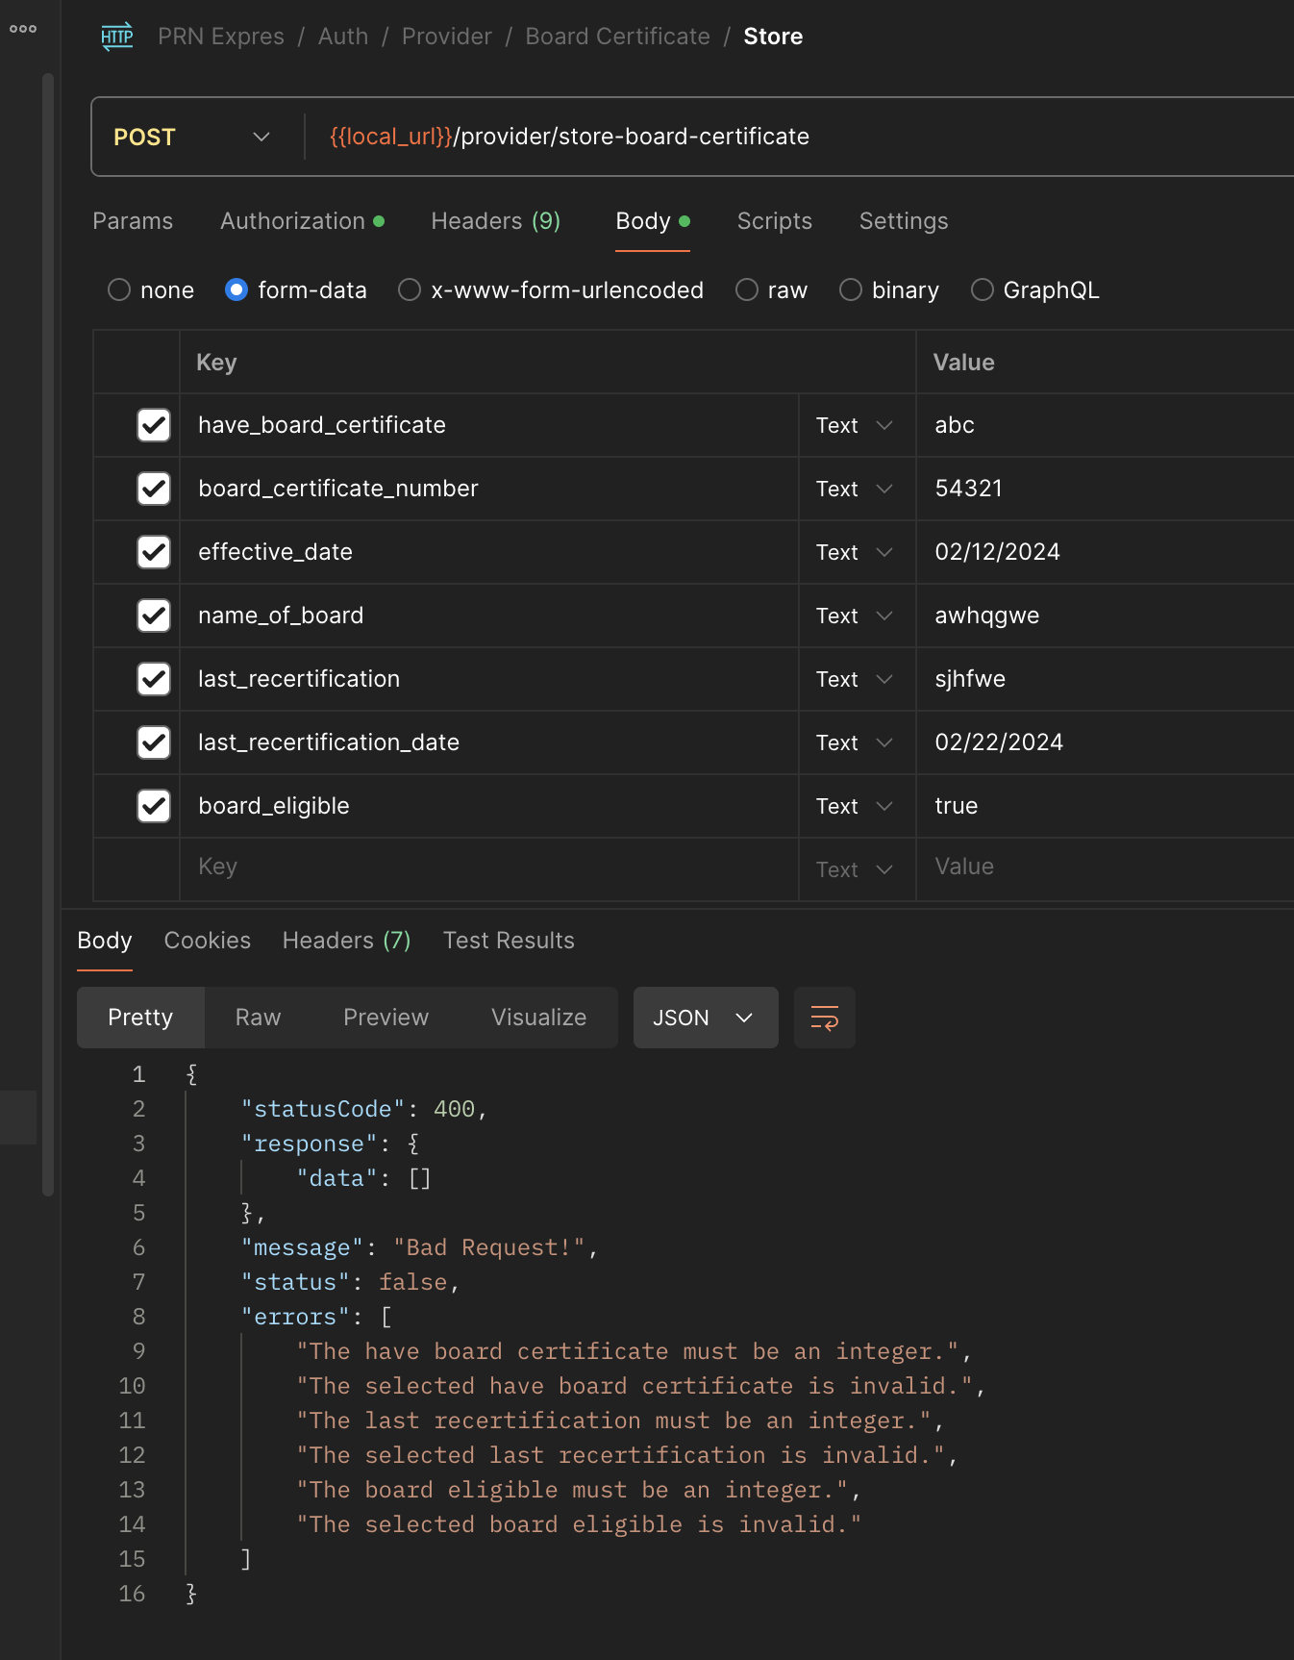Screen dimensions: 1294x1660
Task: Open the three-dot menu in sidebar
Action: [23, 29]
